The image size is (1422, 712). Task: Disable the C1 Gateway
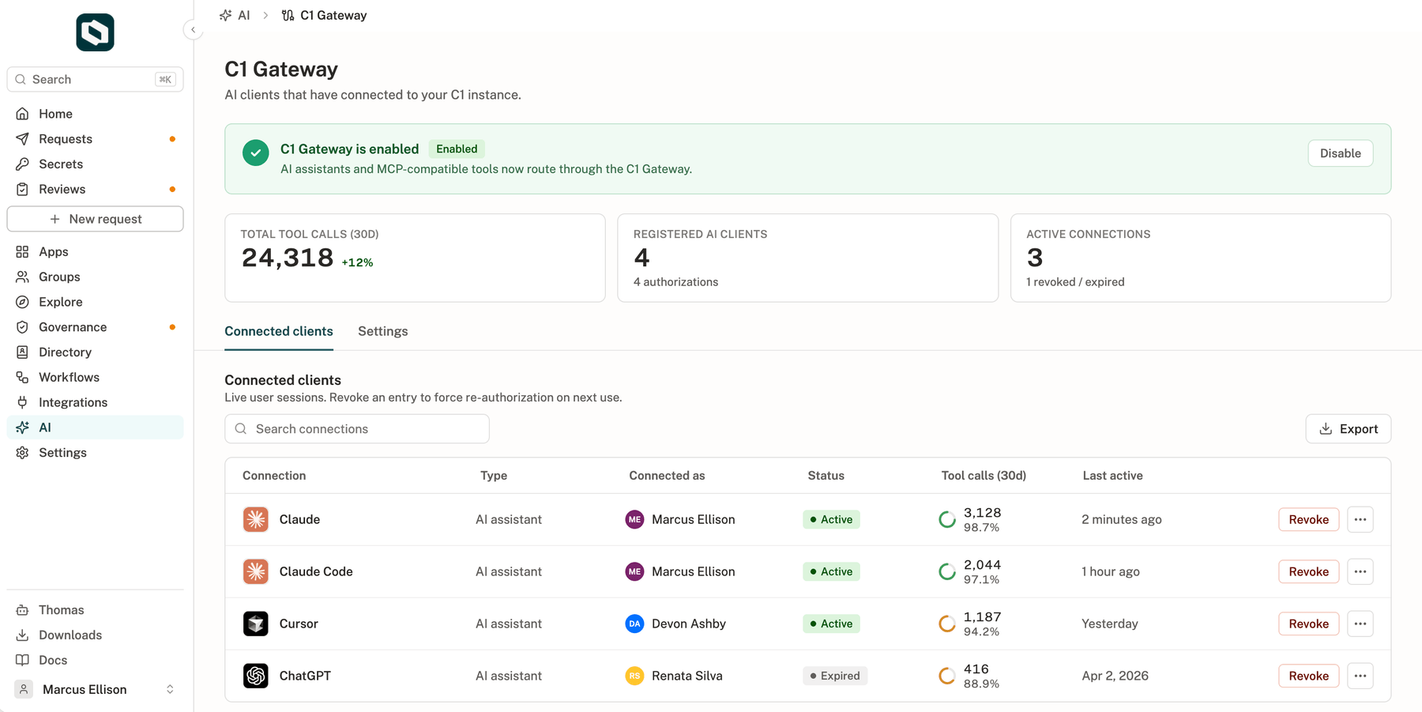[x=1341, y=153]
